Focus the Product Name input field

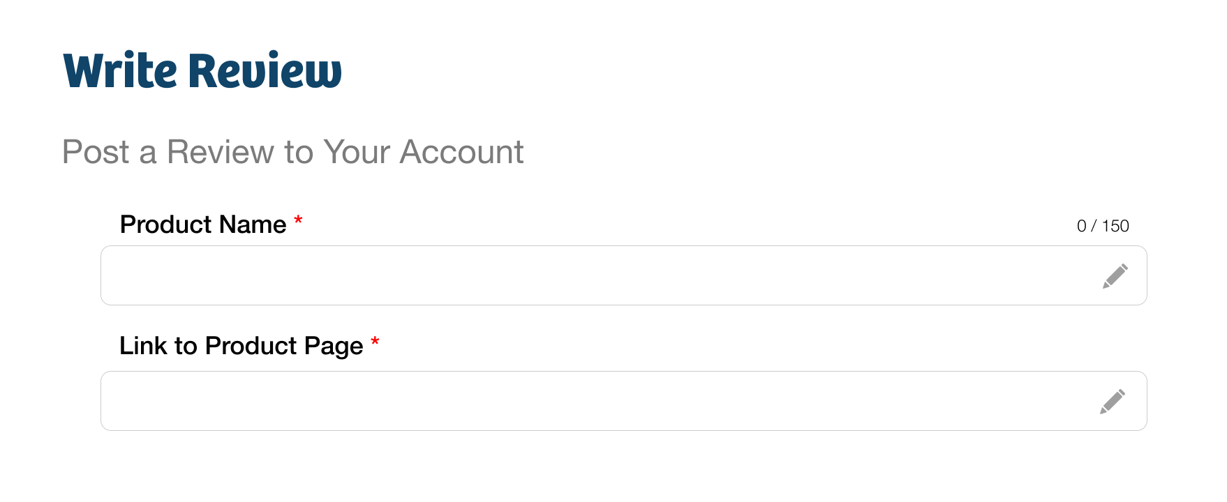624,275
